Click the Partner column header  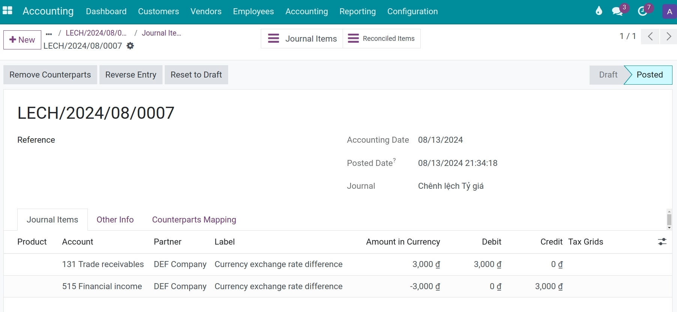[168, 242]
